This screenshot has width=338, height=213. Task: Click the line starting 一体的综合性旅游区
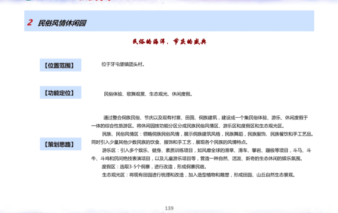click(x=188, y=126)
